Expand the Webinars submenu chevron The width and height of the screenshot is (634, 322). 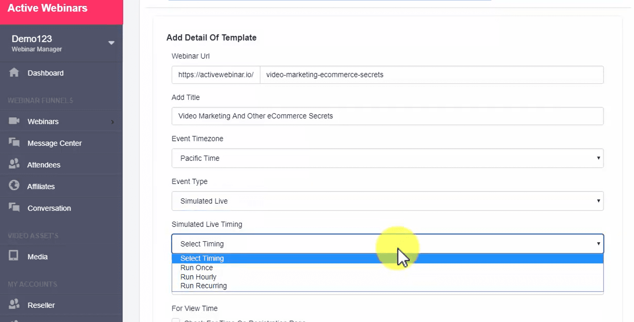point(112,122)
